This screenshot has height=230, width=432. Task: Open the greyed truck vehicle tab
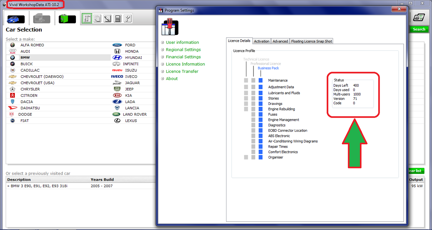point(42,18)
